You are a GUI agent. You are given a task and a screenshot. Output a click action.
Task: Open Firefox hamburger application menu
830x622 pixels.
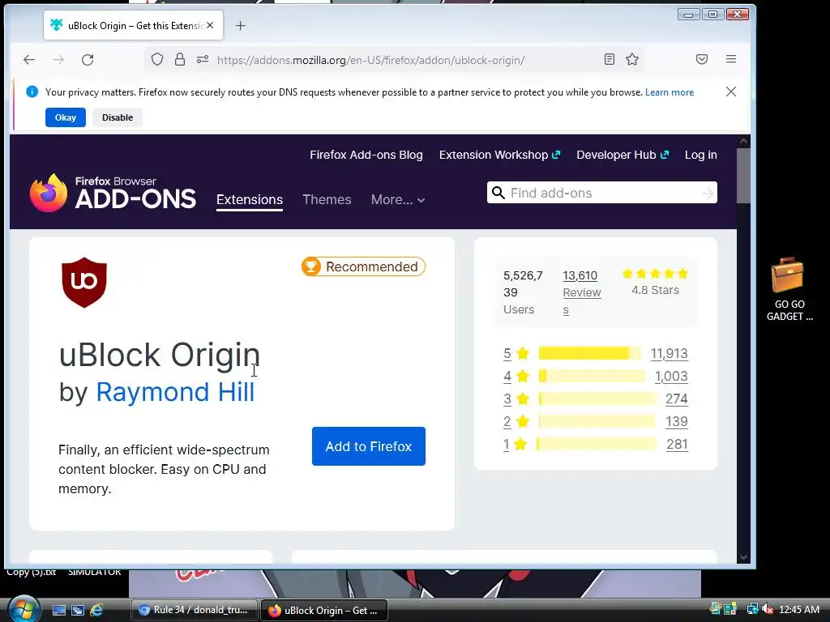click(731, 59)
